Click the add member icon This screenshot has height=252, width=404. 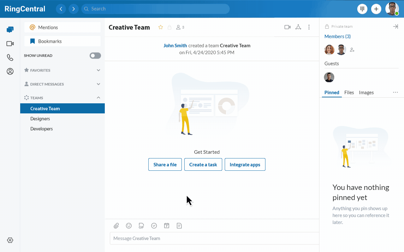coord(352,50)
